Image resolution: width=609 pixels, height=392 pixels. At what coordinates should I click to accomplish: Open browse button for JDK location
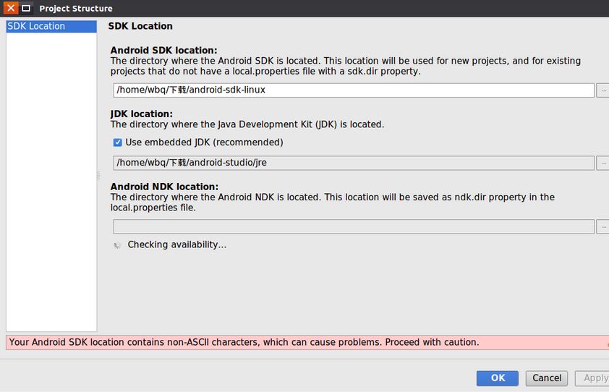602,163
